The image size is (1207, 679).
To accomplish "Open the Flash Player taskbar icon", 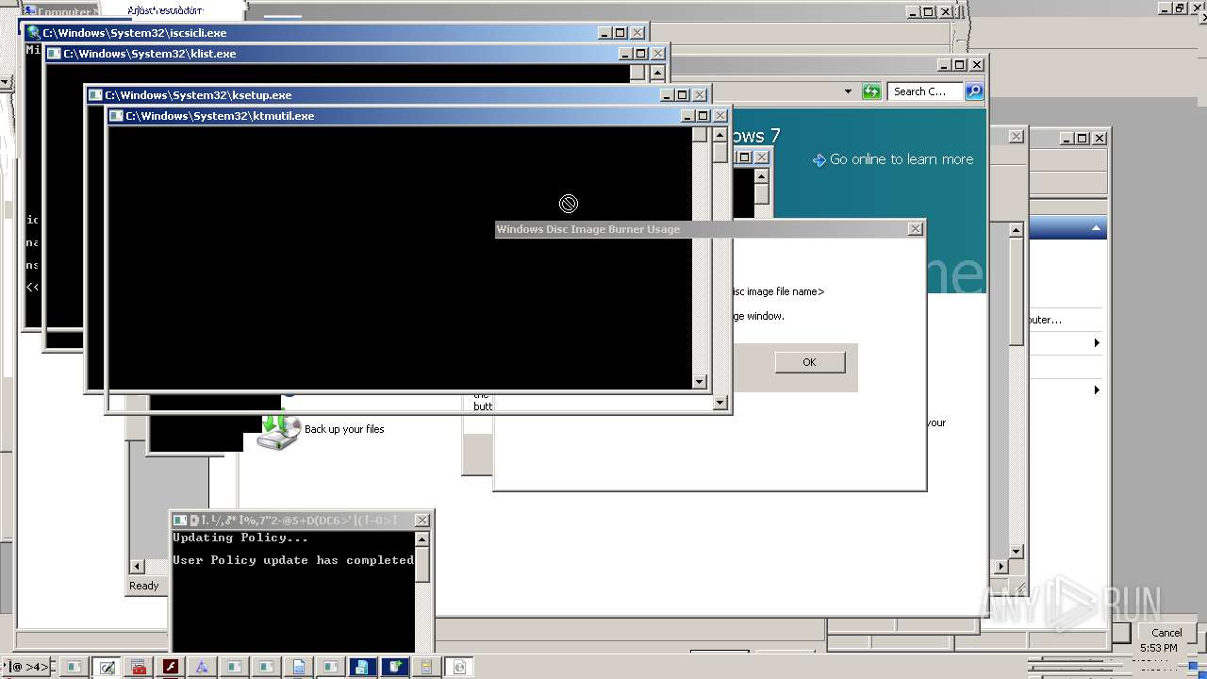I will point(171,667).
